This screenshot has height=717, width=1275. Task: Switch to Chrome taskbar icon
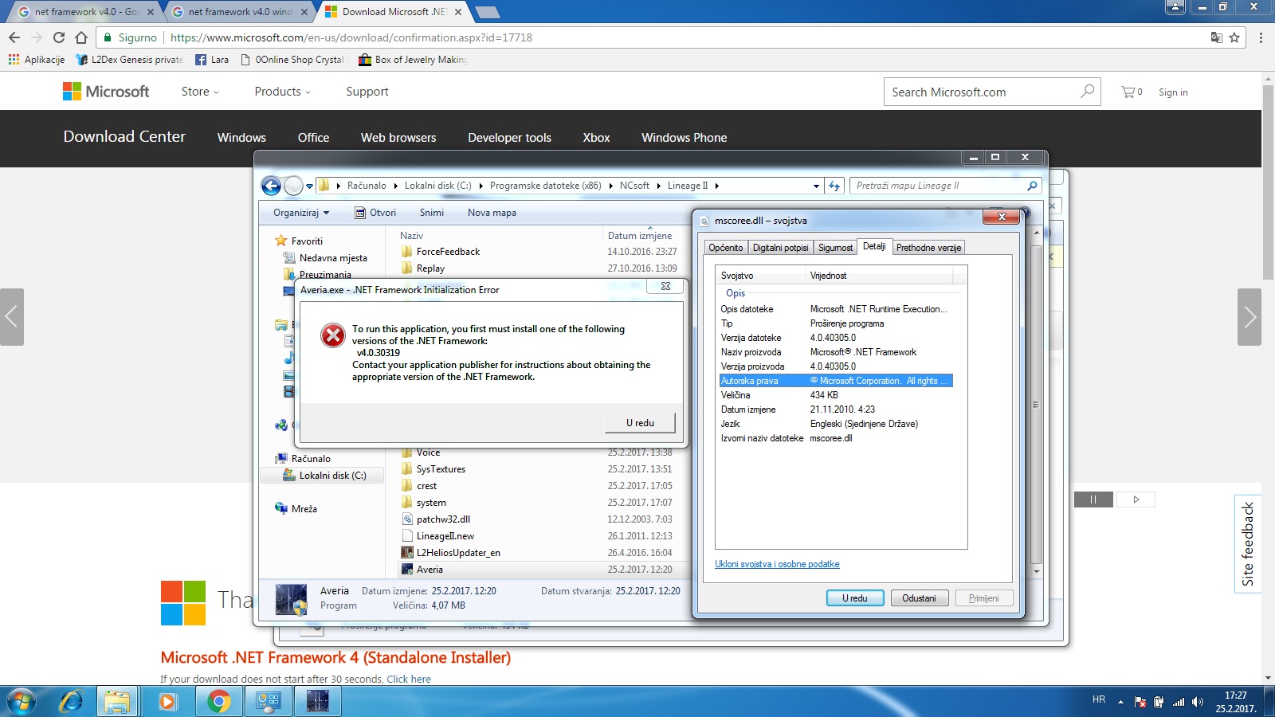(218, 702)
